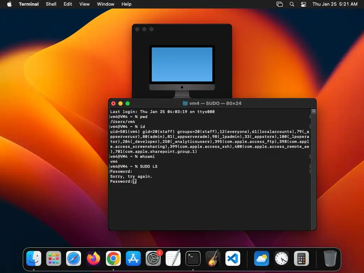This screenshot has width=364, height=273.
Task: Click the Password prompt cursor line
Action: click(123, 181)
